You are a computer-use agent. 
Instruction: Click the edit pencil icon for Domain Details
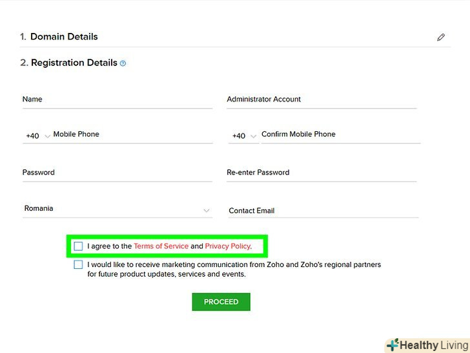point(441,37)
